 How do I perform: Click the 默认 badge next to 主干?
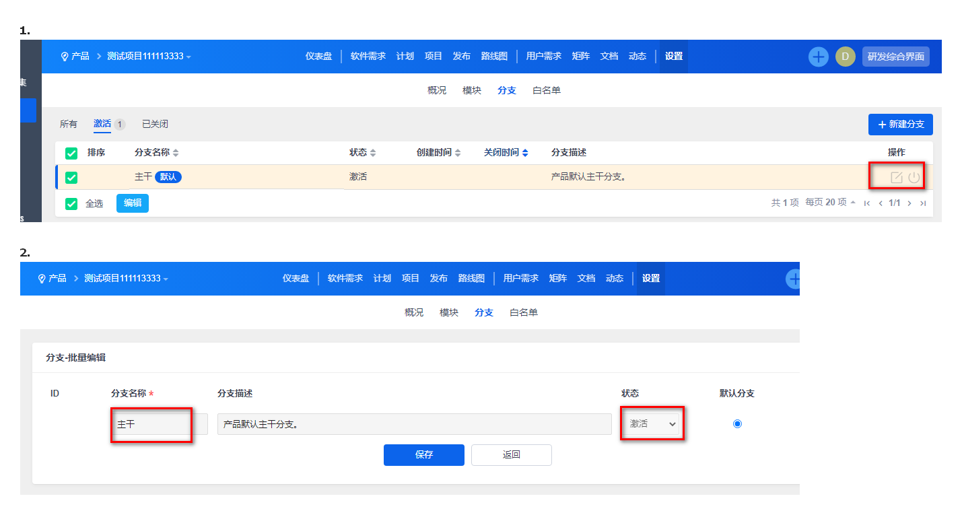coord(168,177)
